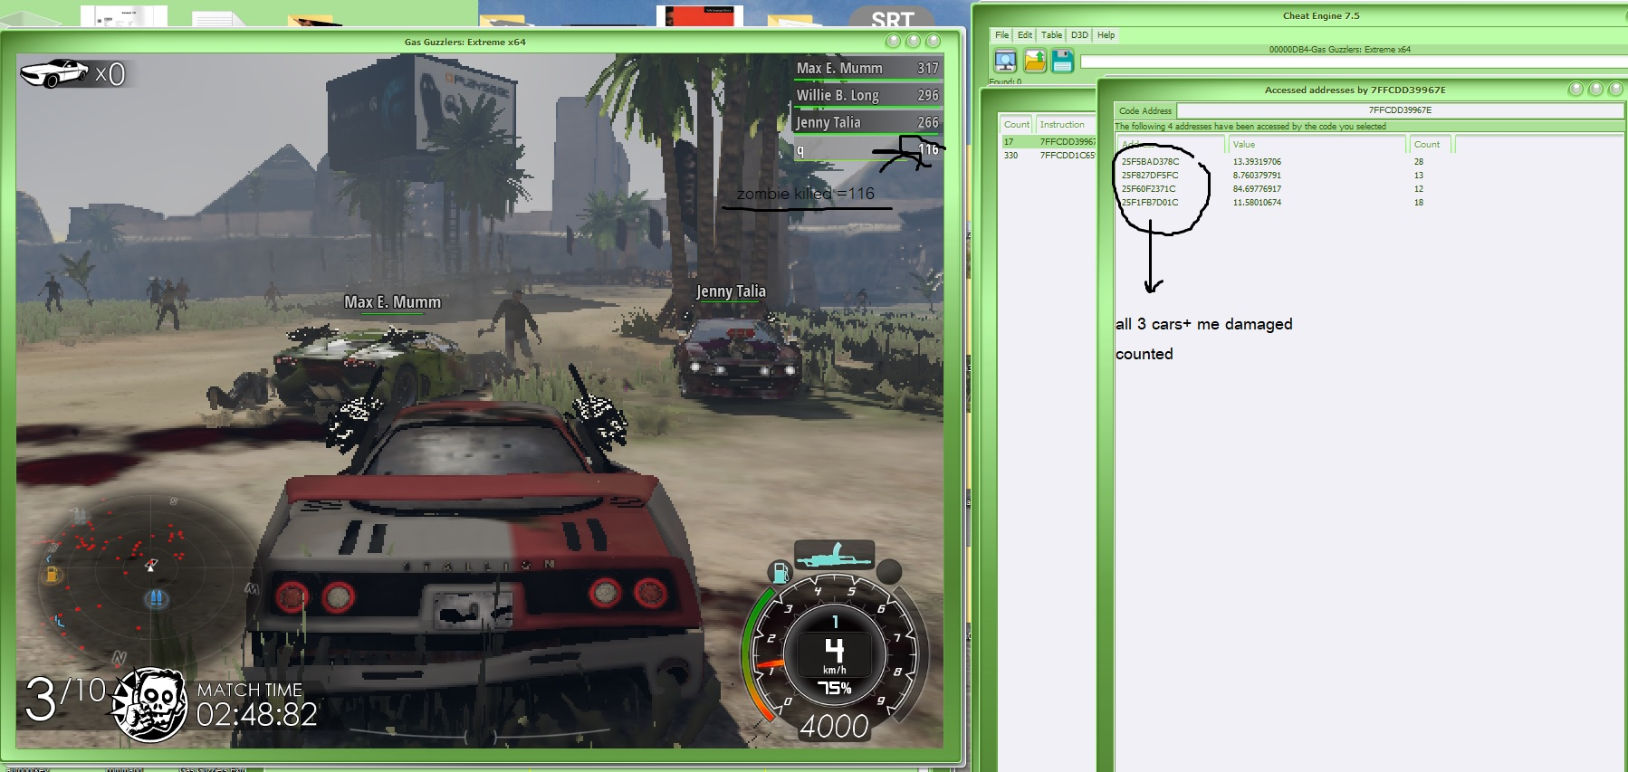This screenshot has width=1628, height=772.
Task: Click the fuel pump icon by speedometer
Action: click(x=779, y=572)
